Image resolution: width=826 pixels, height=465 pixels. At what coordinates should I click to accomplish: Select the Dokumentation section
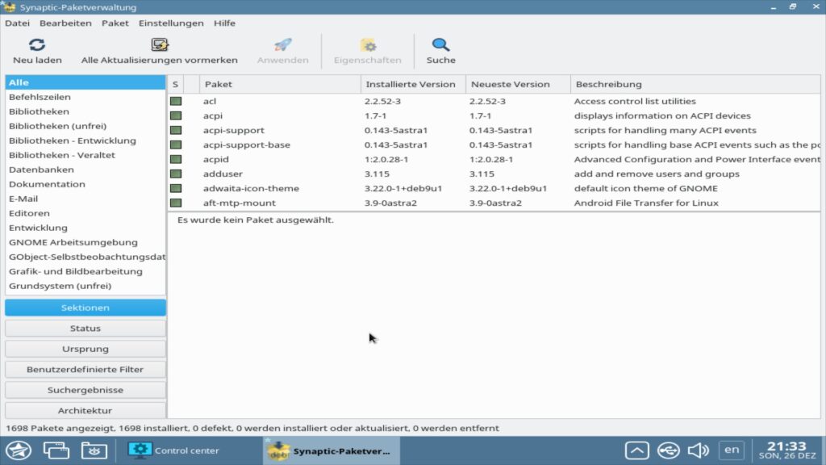[86, 184]
